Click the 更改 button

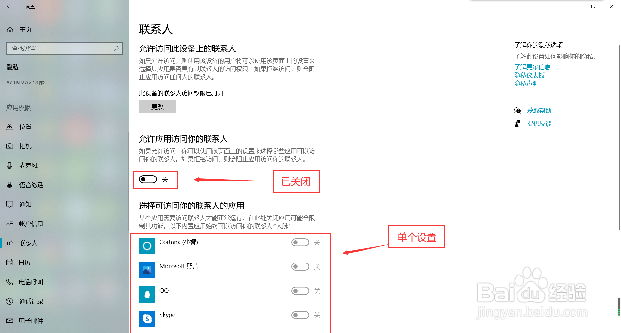[157, 107]
